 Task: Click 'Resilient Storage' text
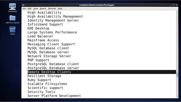pyautogui.click(x=44, y=76)
